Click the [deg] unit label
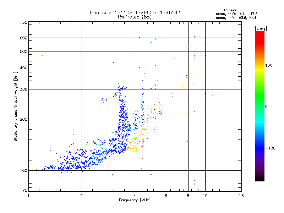This screenshot has width=284, height=213. (261, 28)
